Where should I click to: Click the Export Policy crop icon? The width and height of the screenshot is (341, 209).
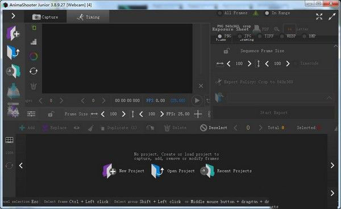click(218, 82)
